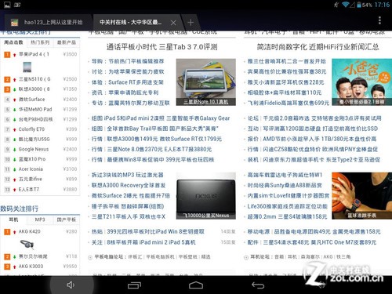Open link 导购：节前热门平板编辑推荐

[128, 61]
